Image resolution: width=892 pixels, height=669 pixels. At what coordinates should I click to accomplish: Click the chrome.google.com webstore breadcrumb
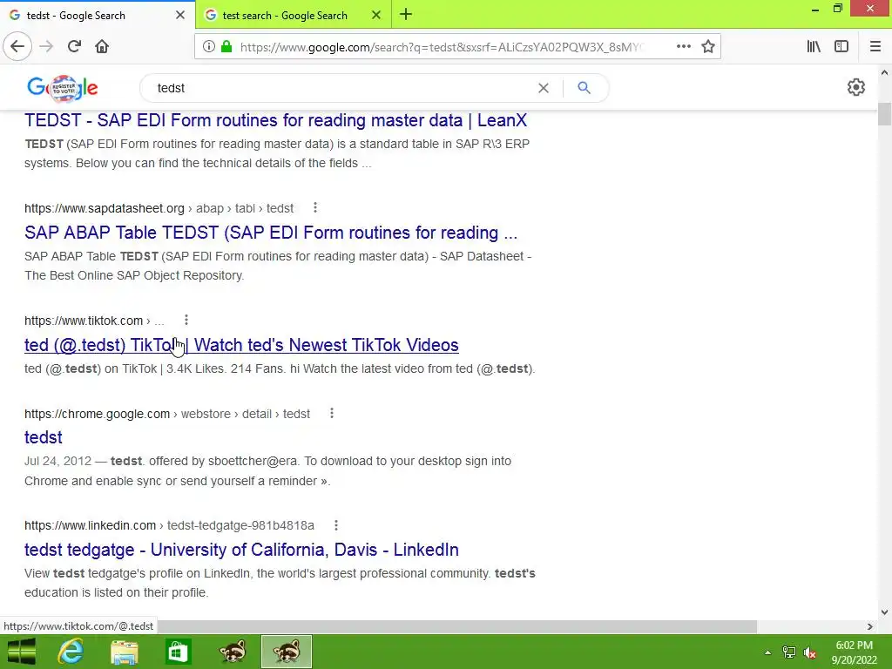click(x=167, y=414)
